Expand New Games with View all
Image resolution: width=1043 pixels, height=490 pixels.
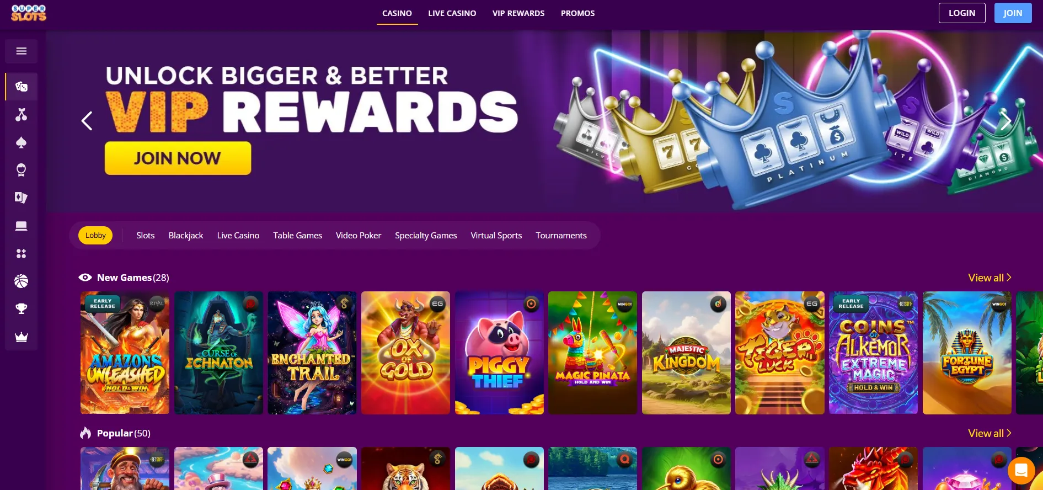989,278
